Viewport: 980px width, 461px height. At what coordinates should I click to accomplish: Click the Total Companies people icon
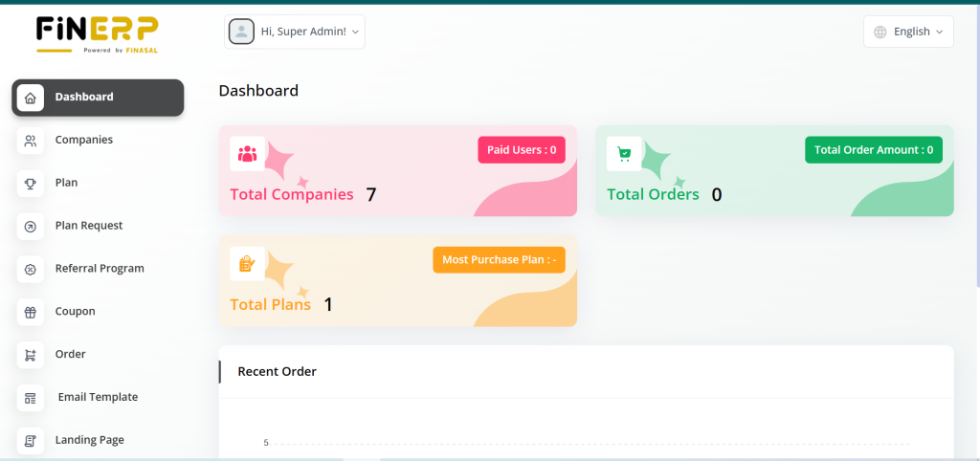pyautogui.click(x=248, y=153)
